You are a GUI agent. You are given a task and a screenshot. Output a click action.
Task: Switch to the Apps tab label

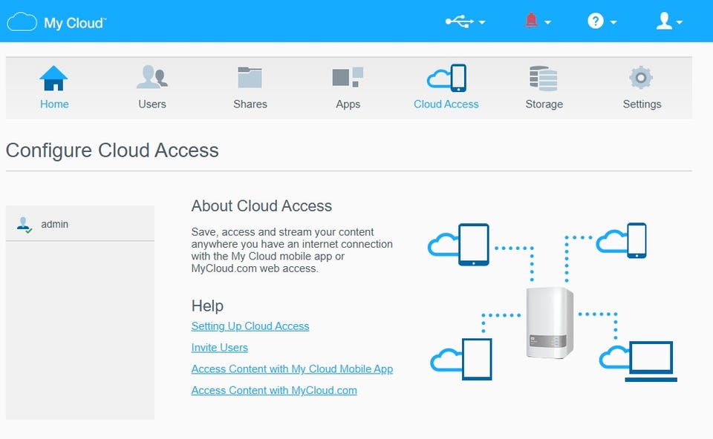(x=348, y=105)
